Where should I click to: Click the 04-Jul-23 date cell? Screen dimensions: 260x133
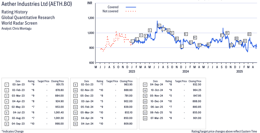(19, 112)
